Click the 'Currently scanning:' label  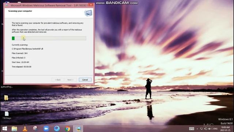(20, 45)
